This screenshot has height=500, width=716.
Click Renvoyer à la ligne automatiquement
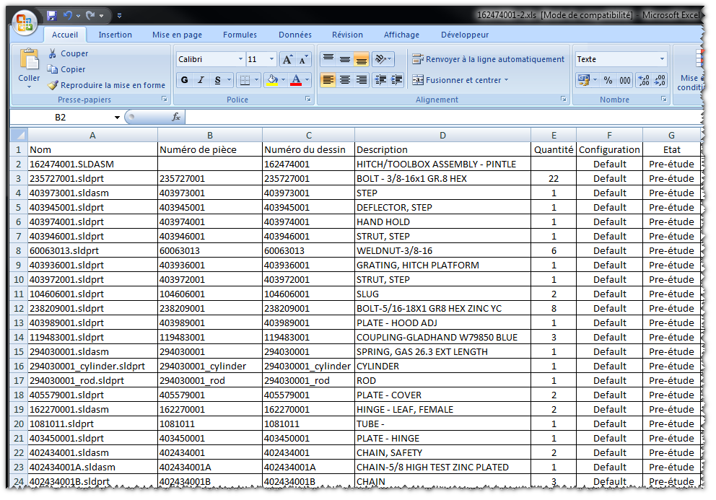(488, 60)
